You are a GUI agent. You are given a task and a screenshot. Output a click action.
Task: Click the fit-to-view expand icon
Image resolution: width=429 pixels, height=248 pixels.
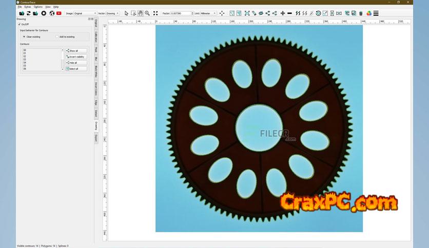(x=155, y=13)
